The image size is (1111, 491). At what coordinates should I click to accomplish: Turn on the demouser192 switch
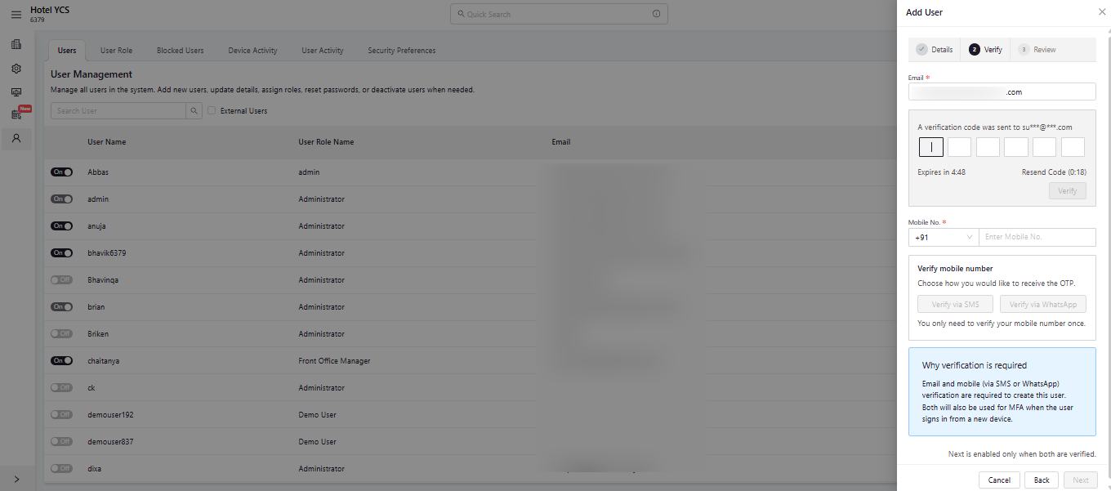tap(61, 415)
